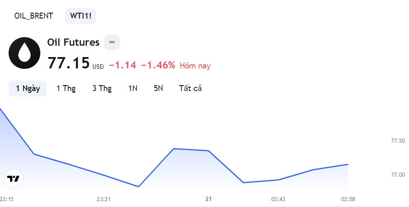This screenshot has width=409, height=207.
Task: Click the last chart line data point
Action: coord(347,164)
